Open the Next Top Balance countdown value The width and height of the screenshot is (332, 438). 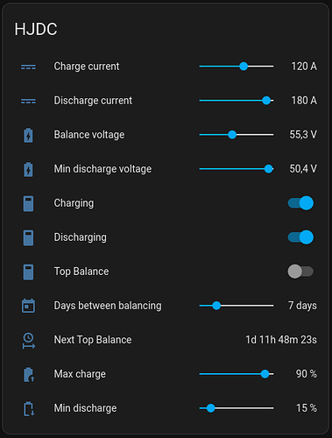(281, 340)
